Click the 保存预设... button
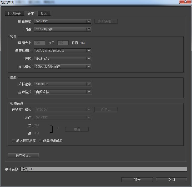Image resolution: width=192 pixels, height=187 pixels. click(23, 155)
